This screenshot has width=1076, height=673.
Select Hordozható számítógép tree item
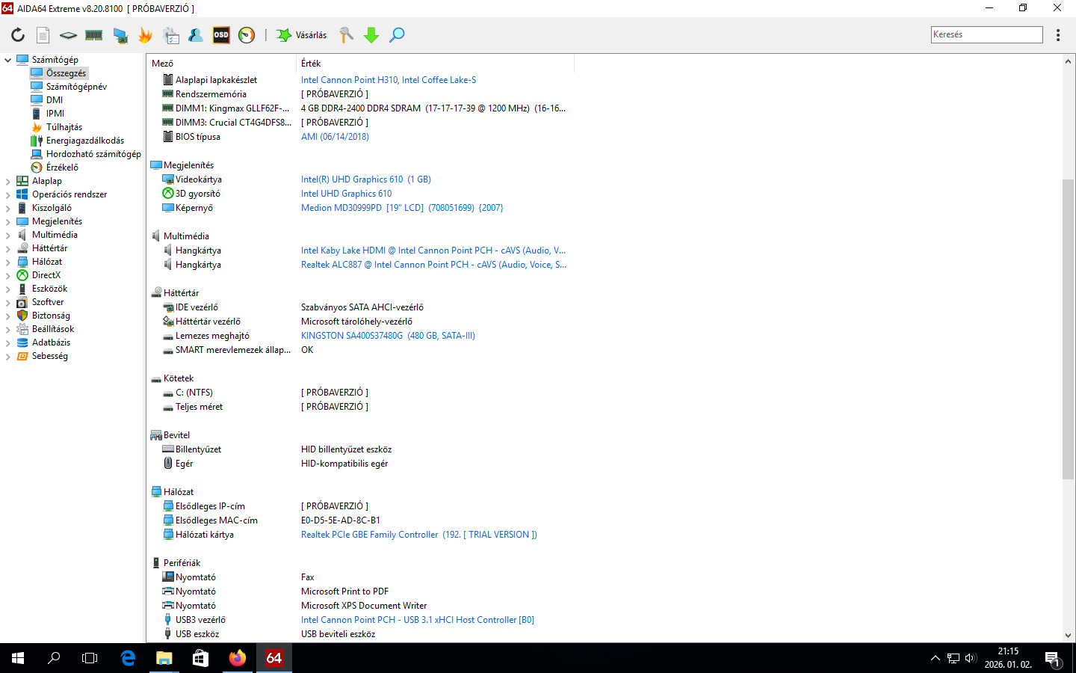point(93,154)
